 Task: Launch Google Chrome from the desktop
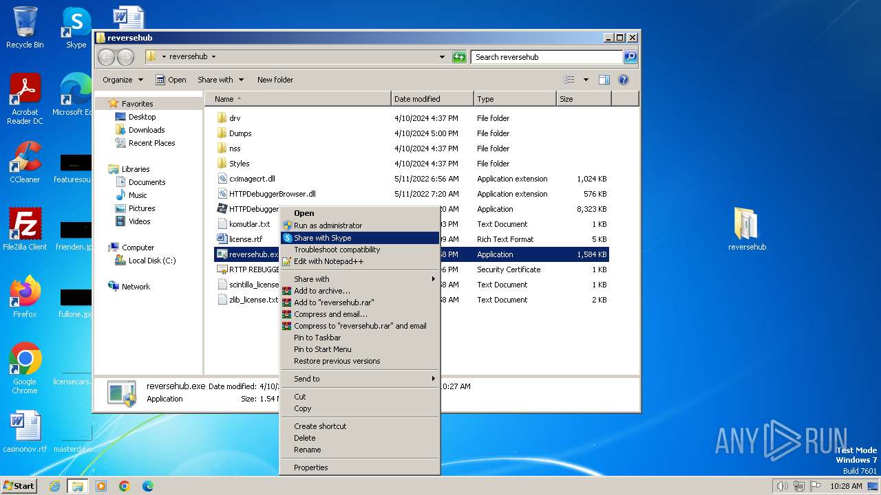pos(25,368)
